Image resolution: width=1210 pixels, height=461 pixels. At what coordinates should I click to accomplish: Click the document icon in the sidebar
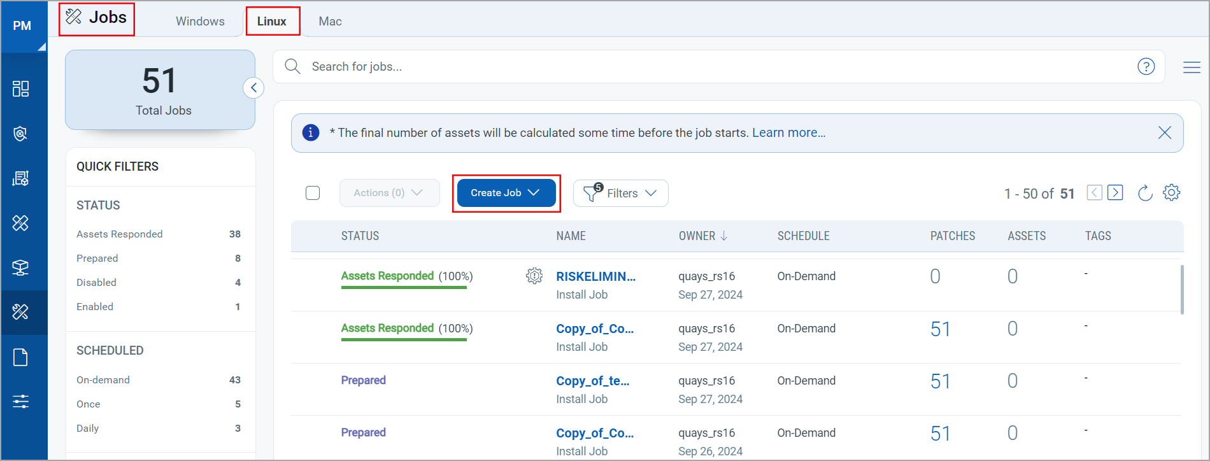coord(20,357)
